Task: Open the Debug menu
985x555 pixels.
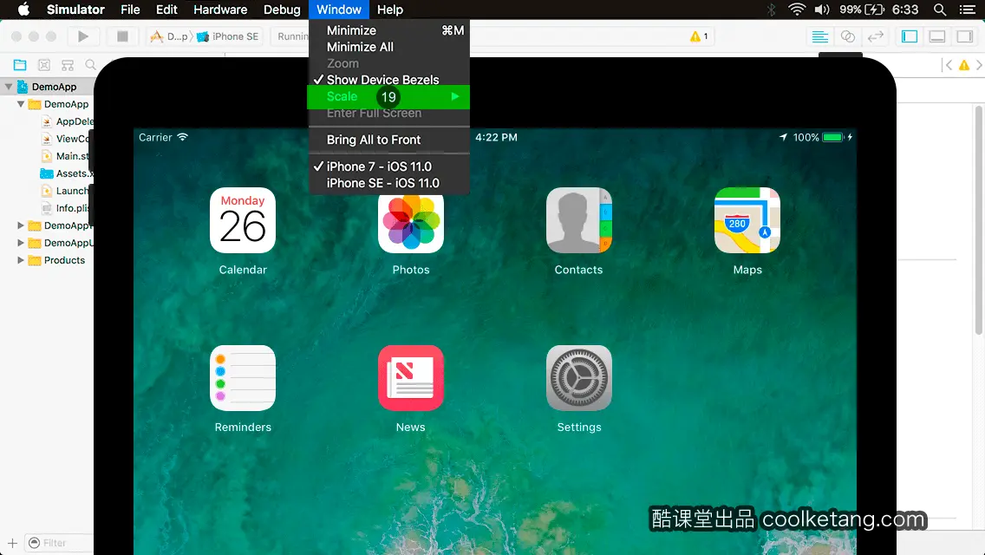Action: (282, 10)
